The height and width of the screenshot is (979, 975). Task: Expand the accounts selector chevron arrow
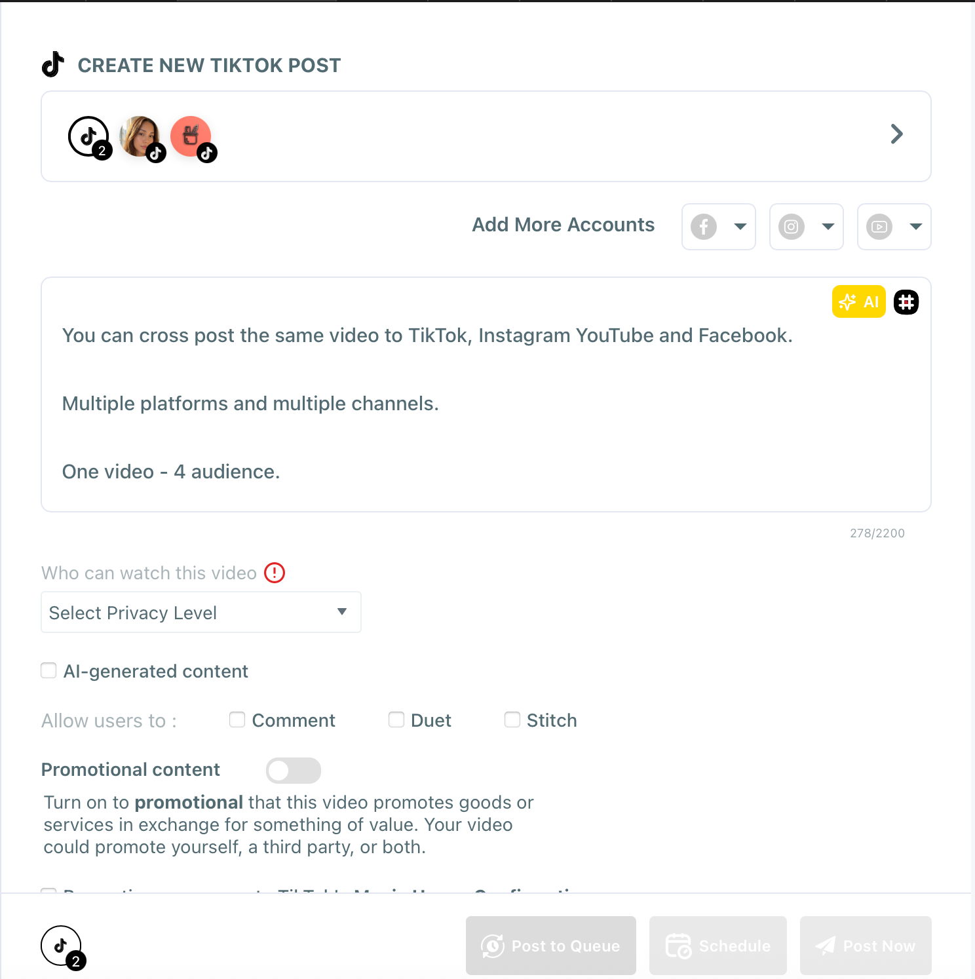point(896,134)
